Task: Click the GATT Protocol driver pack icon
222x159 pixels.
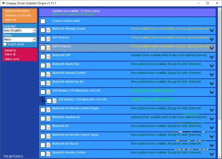Action: 48,48
